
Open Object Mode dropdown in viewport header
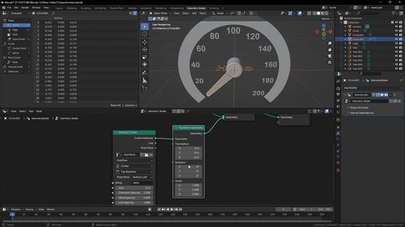point(160,13)
